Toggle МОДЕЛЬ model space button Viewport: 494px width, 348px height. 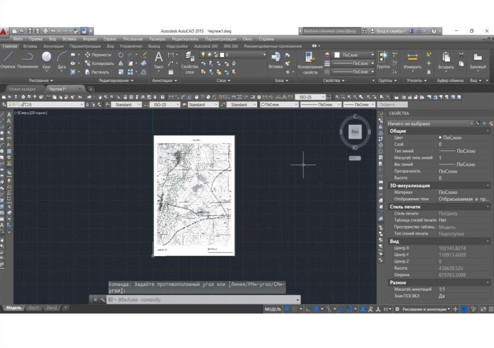pos(273,308)
